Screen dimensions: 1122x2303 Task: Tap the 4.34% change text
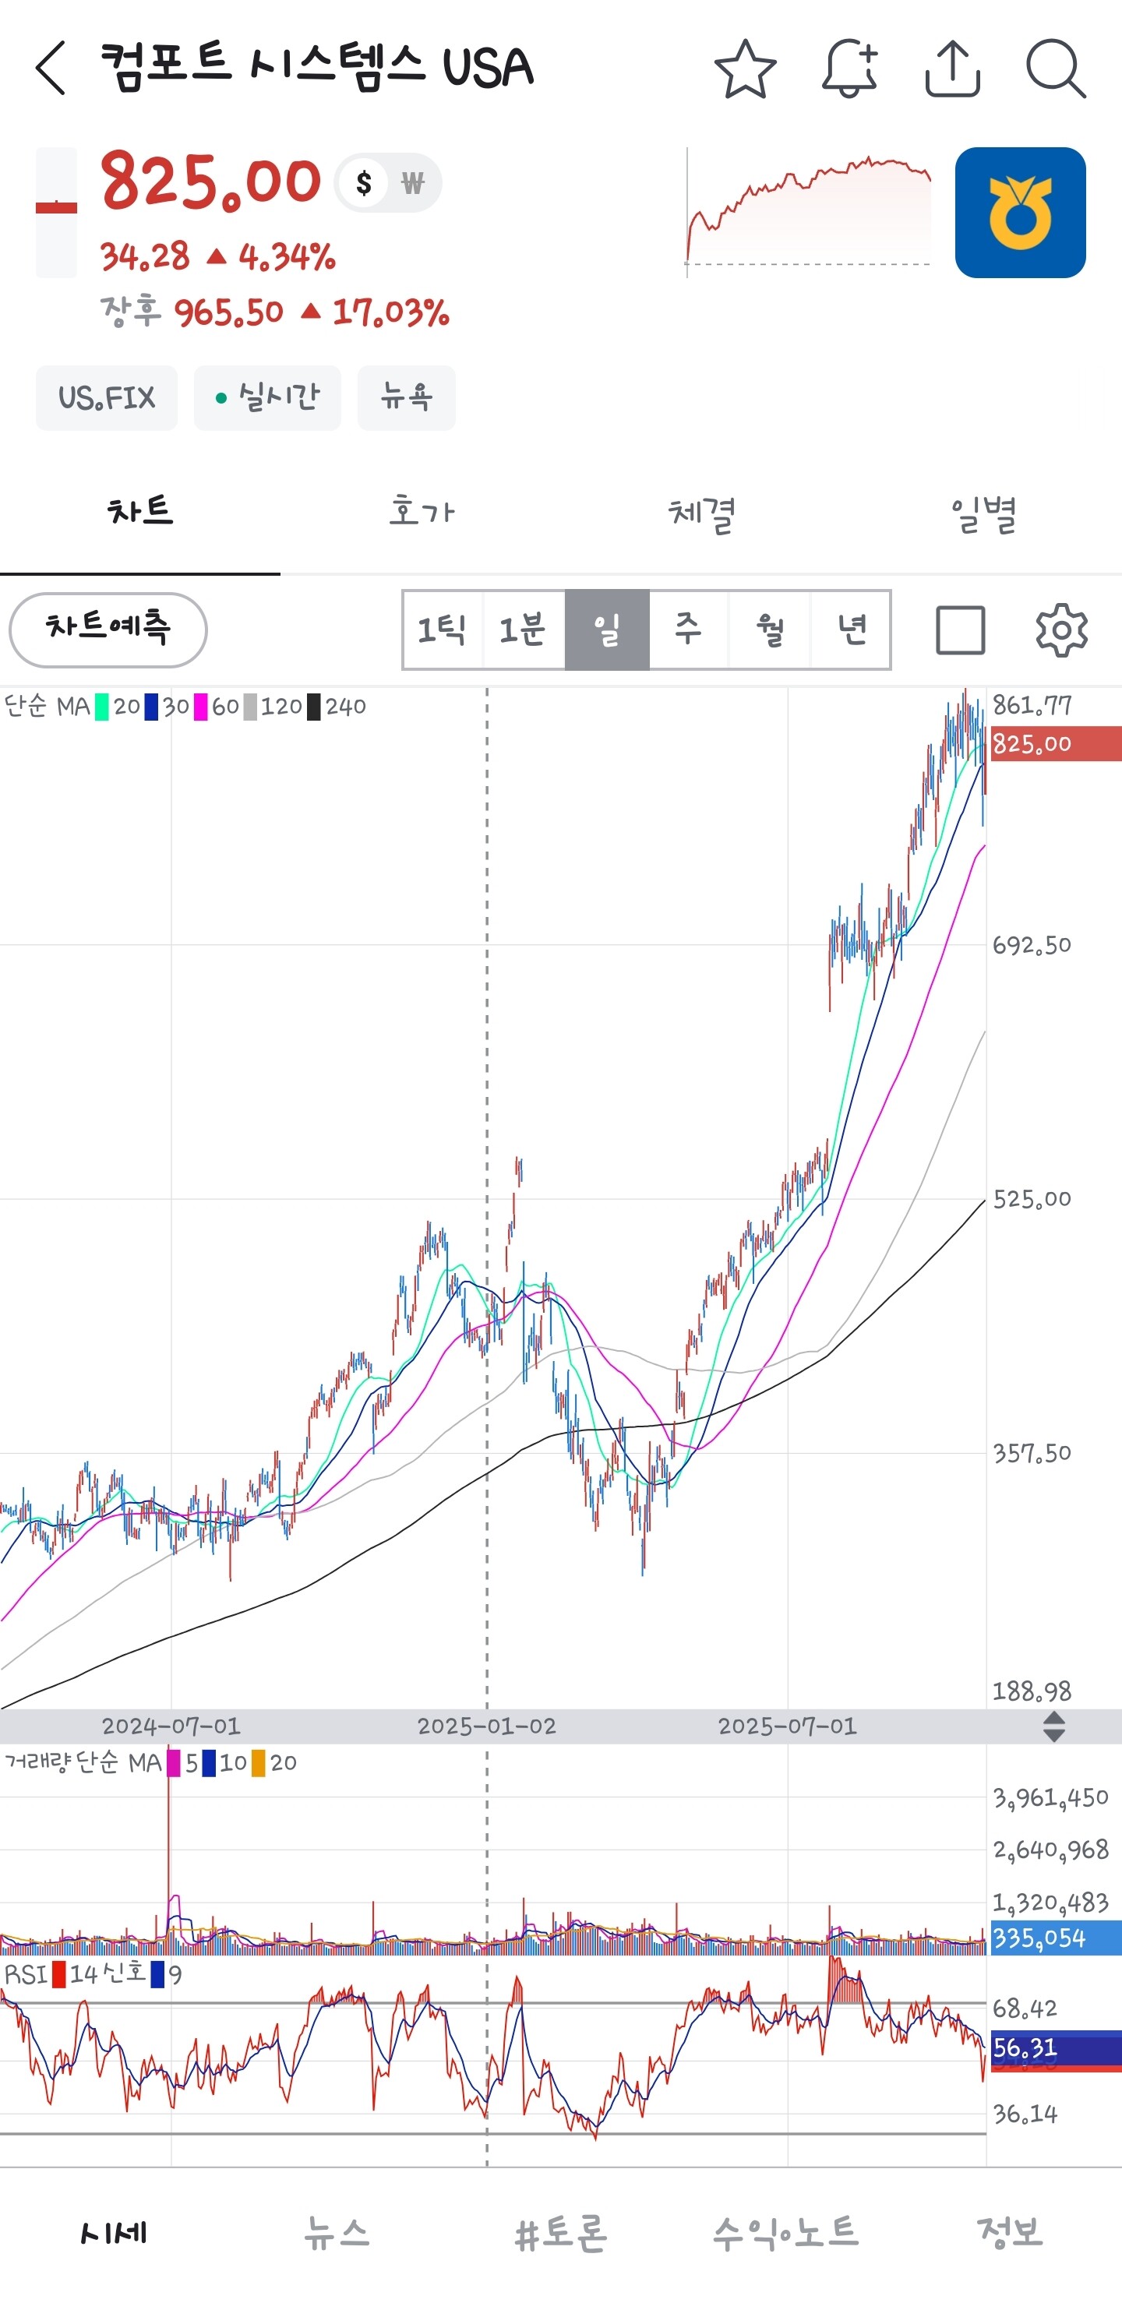(287, 257)
